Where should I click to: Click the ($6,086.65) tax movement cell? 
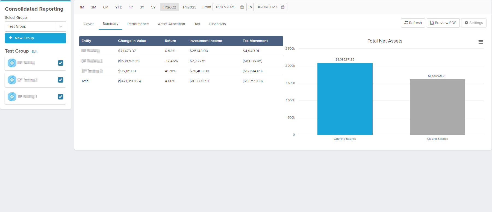(x=252, y=61)
